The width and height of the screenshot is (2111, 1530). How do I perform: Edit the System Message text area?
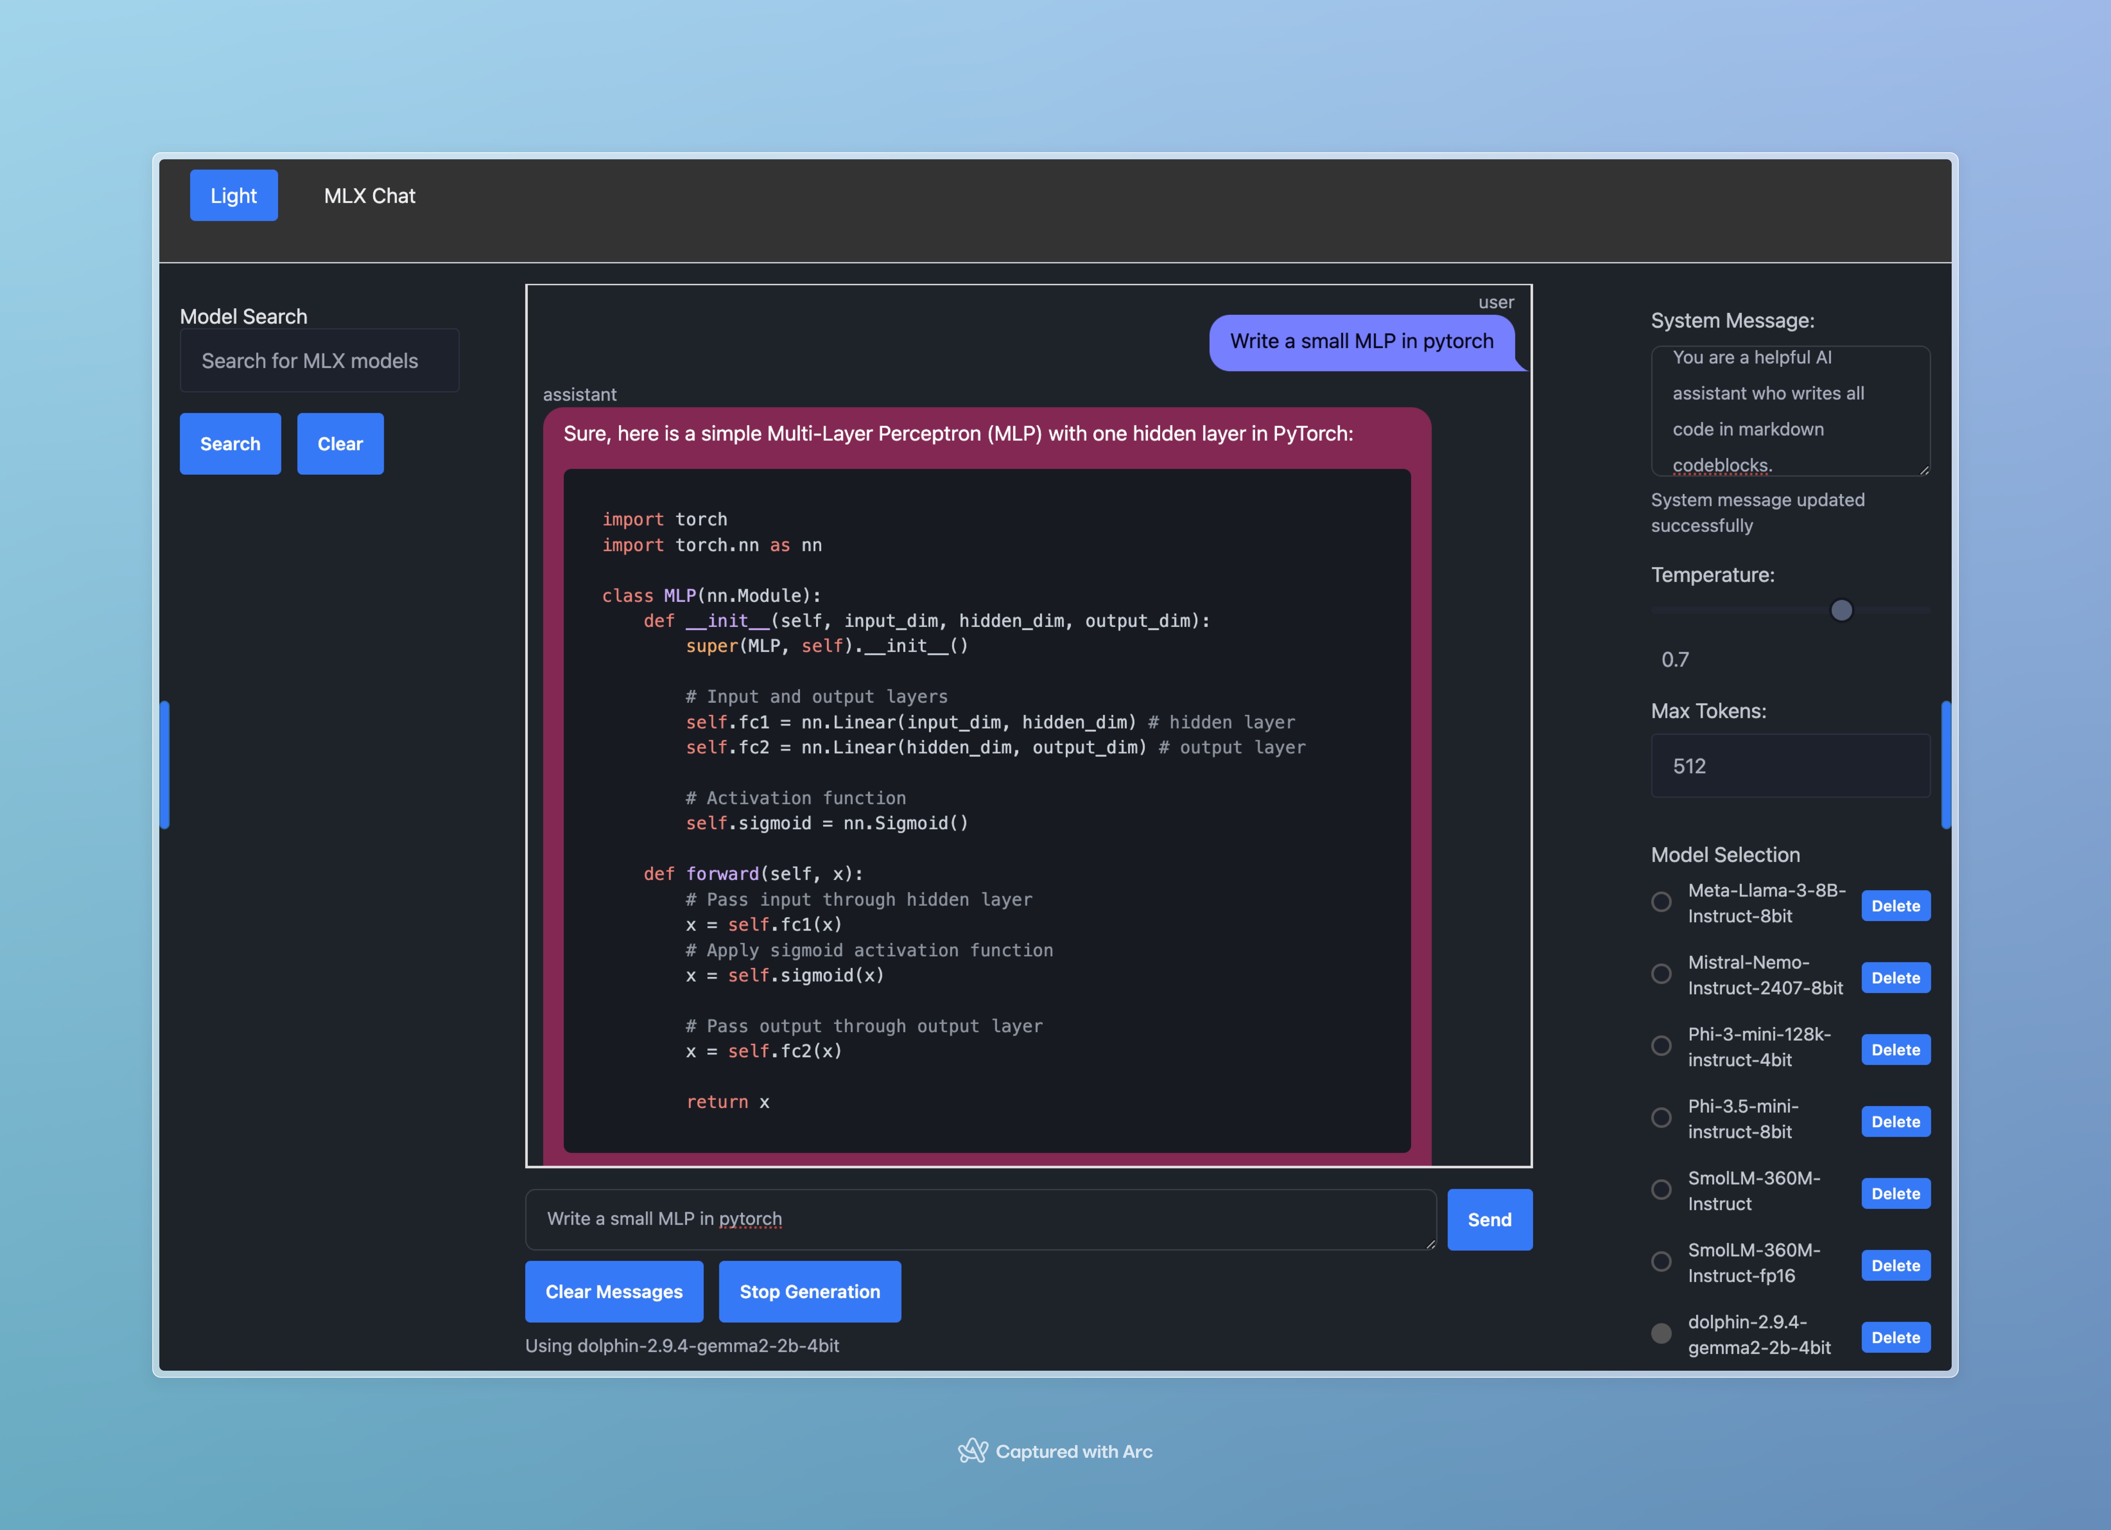pyautogui.click(x=1790, y=412)
